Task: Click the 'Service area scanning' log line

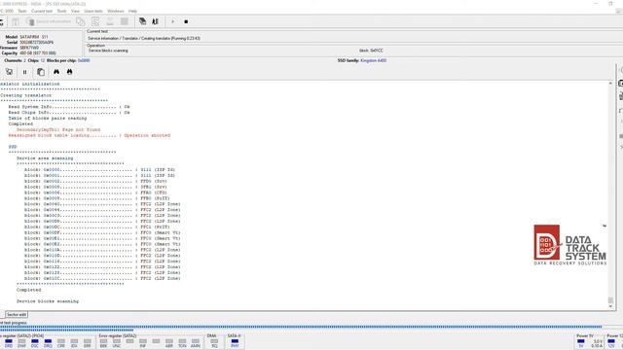Action: click(x=45, y=158)
